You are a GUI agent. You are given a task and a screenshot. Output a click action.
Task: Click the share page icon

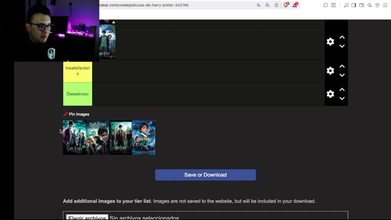point(276,5)
